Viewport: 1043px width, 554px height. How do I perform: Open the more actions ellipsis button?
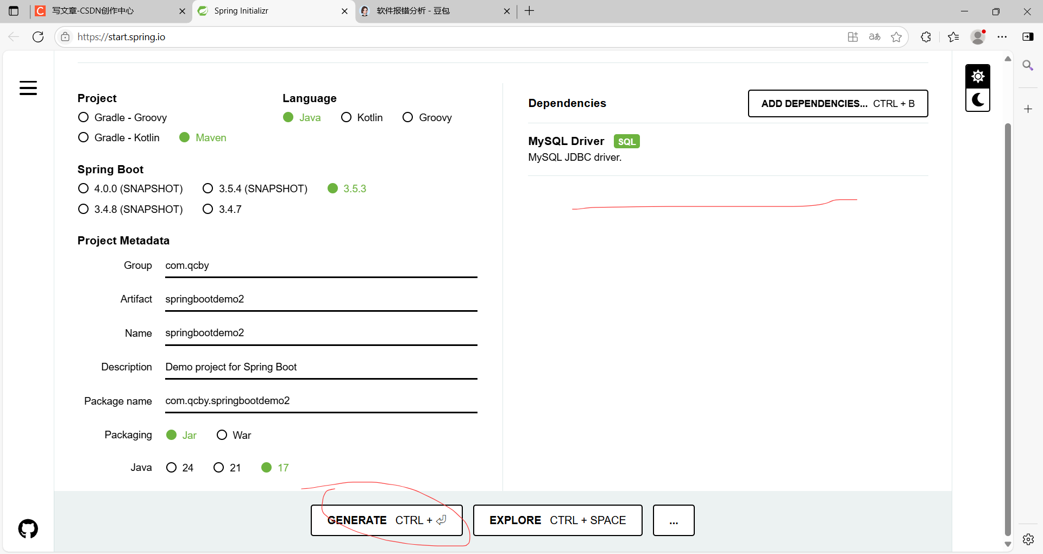click(674, 520)
